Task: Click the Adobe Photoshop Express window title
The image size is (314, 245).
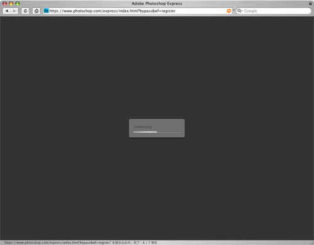Action: [x=157, y=3]
